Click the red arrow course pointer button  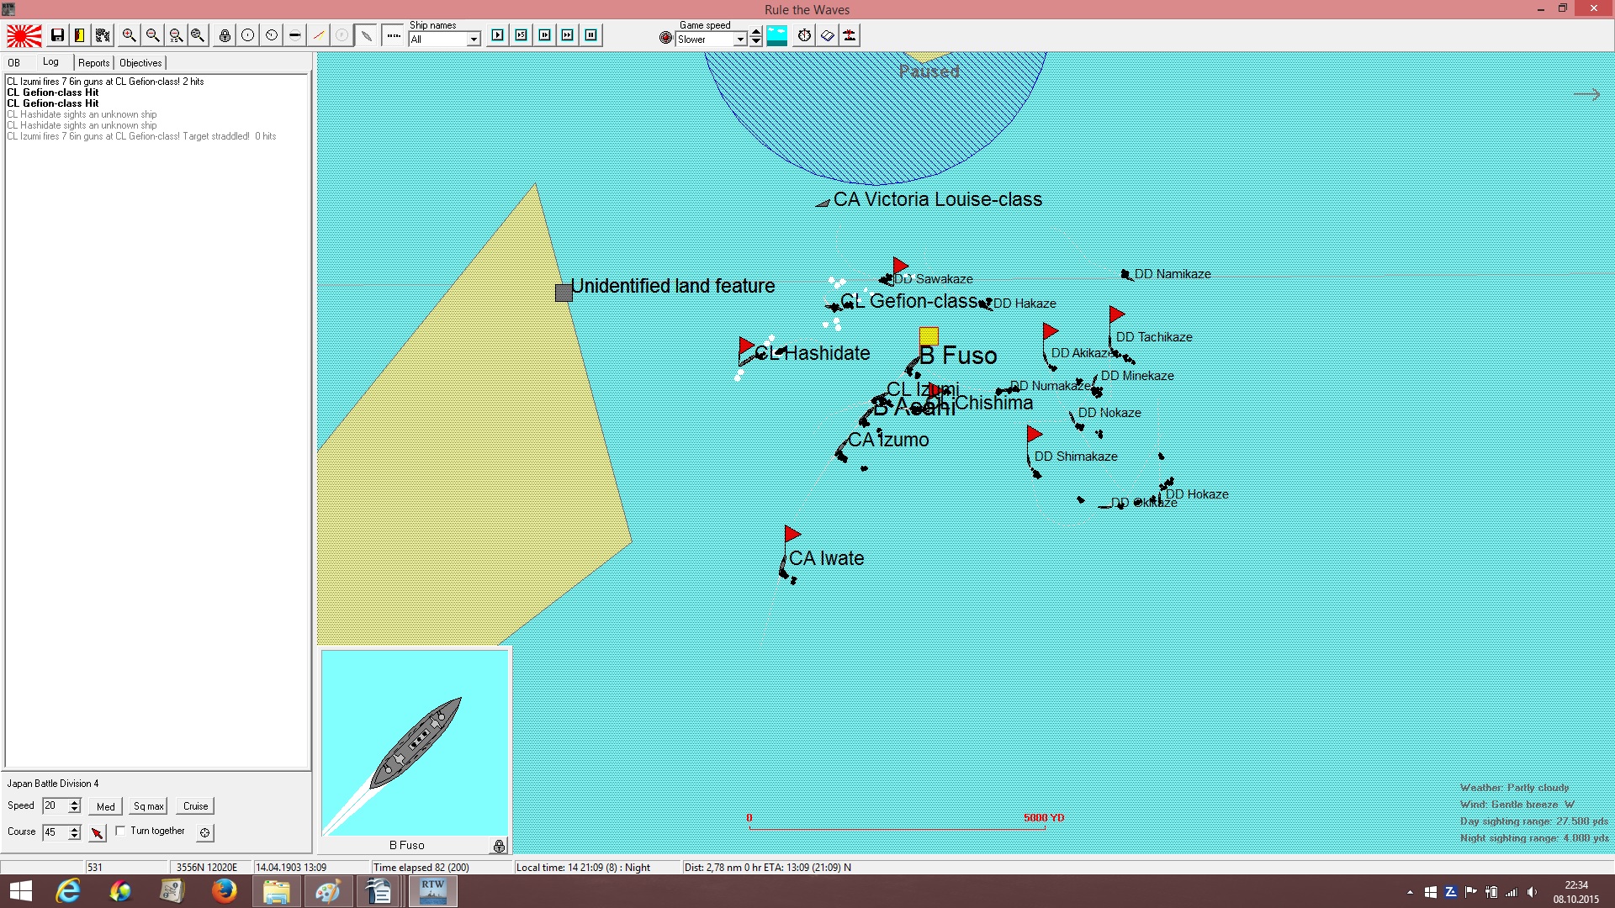98,832
